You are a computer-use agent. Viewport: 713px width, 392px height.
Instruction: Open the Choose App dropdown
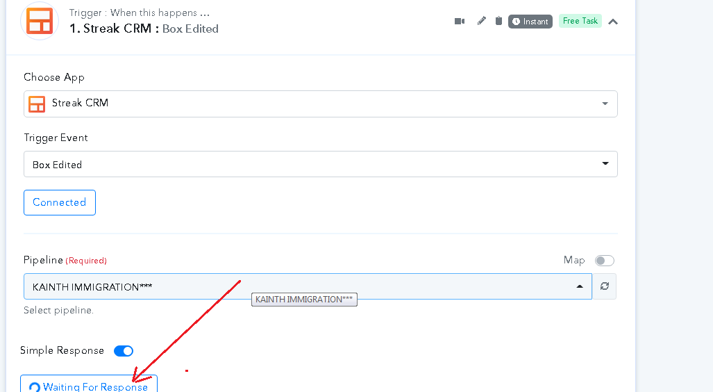(321, 104)
